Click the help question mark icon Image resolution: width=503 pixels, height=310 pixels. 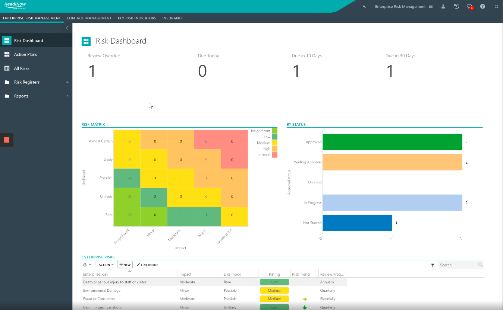pos(482,6)
